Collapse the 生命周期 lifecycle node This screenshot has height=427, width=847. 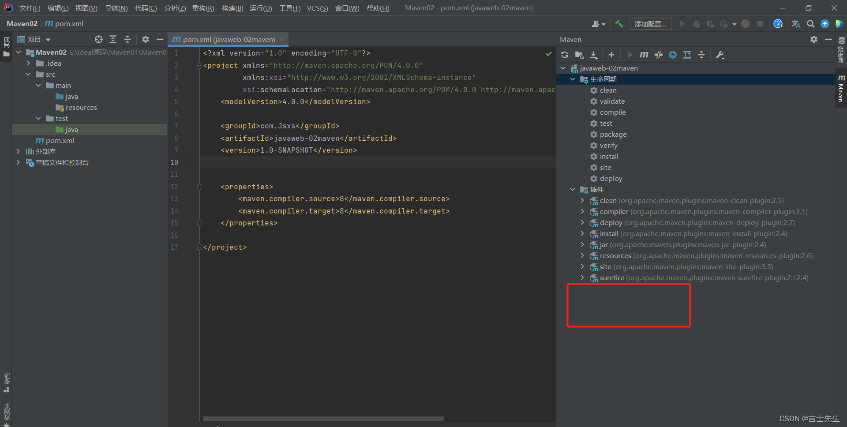(573, 79)
